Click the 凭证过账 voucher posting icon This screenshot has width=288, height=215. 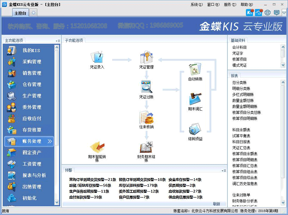coord(146,87)
